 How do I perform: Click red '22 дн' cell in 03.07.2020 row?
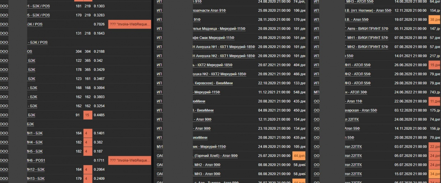tap(435, 147)
